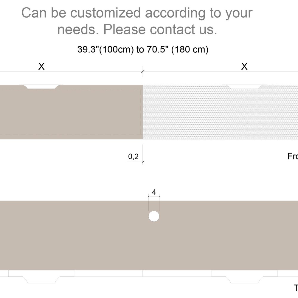
Task: Select the 0,2 gap dimension label
Action: click(133, 156)
